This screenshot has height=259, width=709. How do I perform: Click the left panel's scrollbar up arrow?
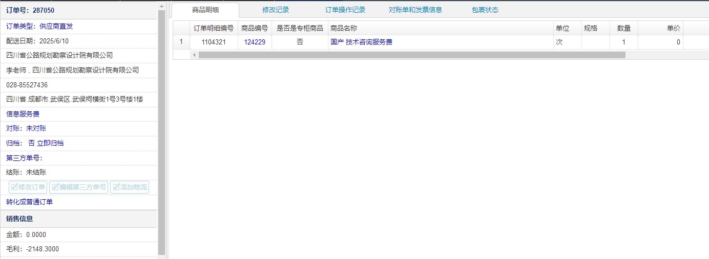point(162,6)
